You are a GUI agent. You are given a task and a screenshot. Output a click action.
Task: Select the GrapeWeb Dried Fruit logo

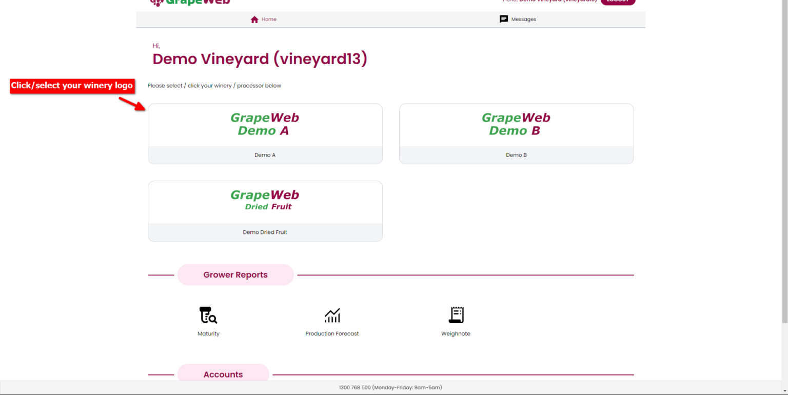(x=265, y=200)
